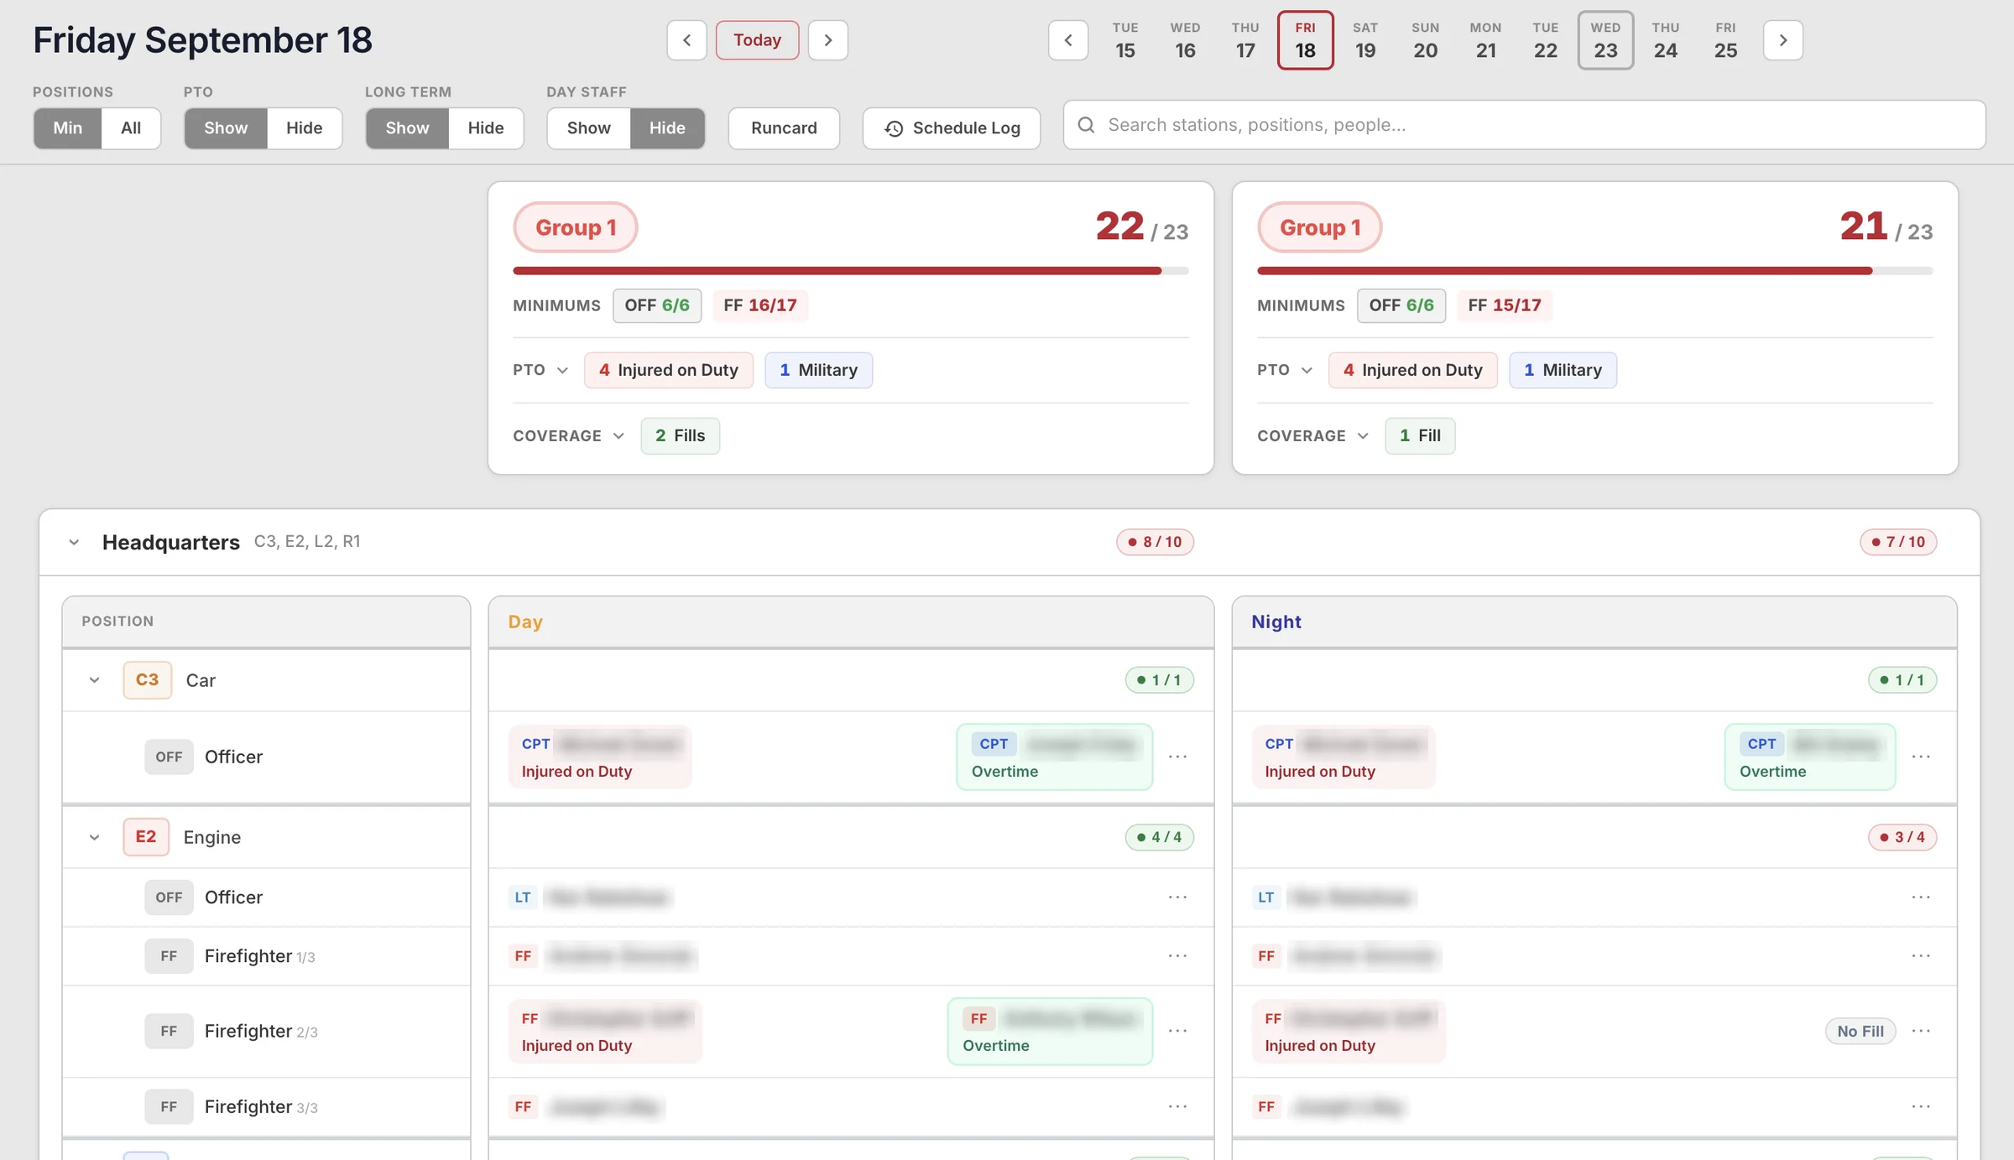The image size is (2014, 1160).
Task: Select Tuesday 15 in date strip
Action: 1125,40
